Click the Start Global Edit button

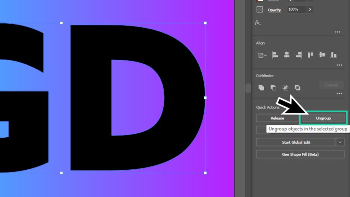coord(296,142)
